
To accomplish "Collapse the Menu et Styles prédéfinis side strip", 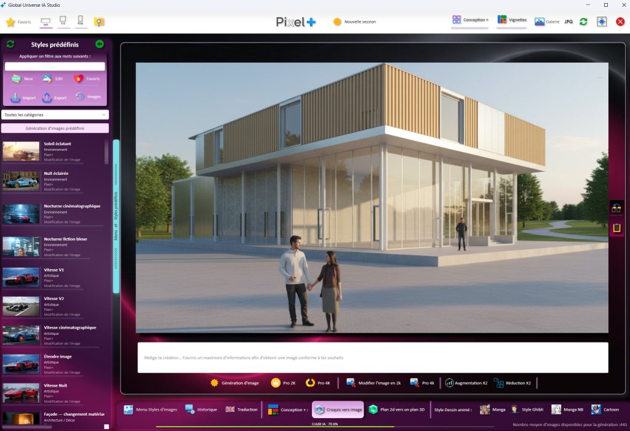I will point(116,216).
